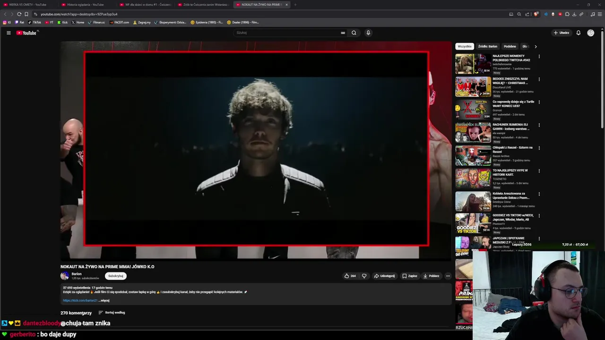
Task: Select the Wszystkie filter chip
Action: tap(465, 46)
